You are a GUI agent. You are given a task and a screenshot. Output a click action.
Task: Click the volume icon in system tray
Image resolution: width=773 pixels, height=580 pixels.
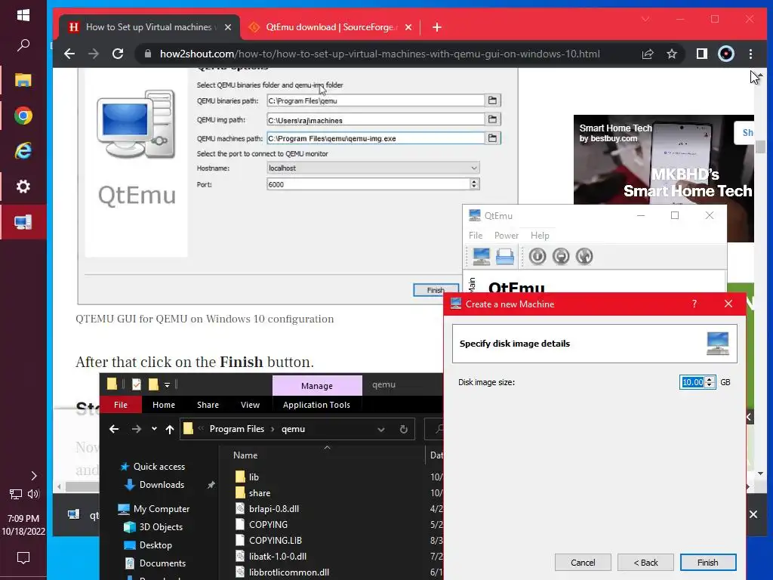33,494
